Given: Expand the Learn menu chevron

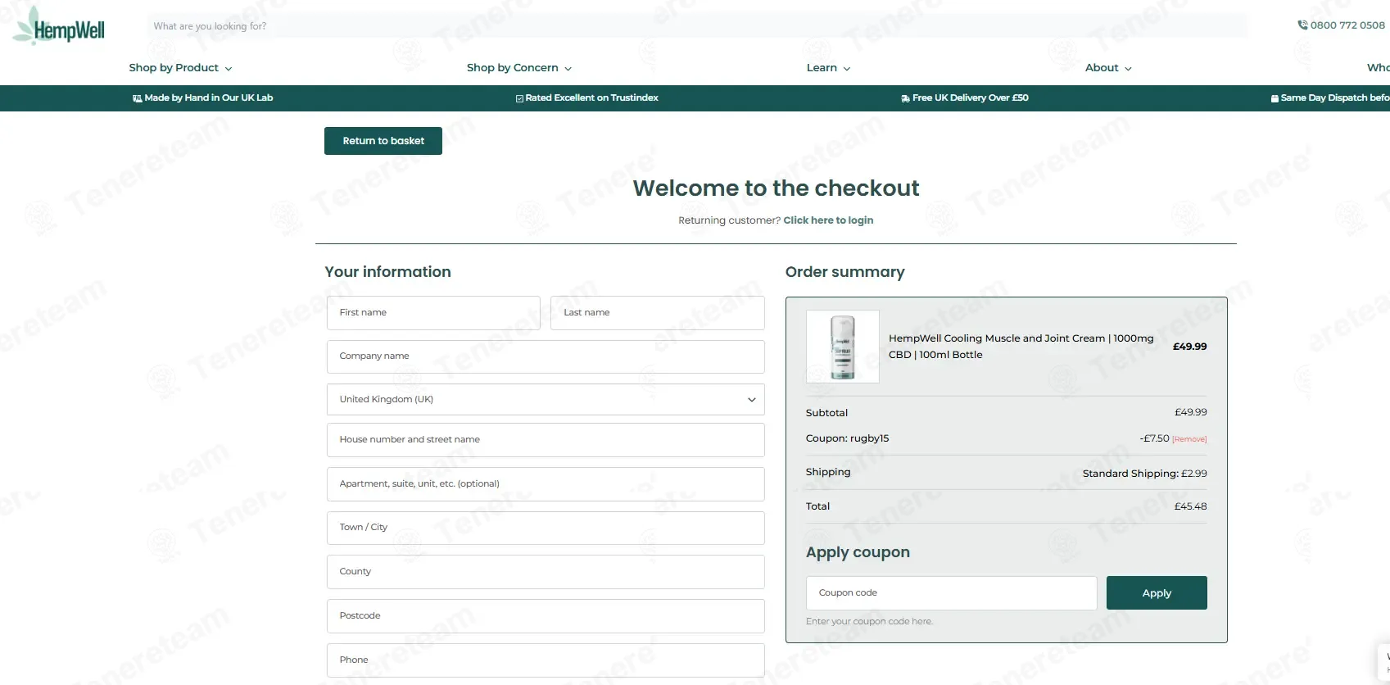Looking at the screenshot, I should (x=847, y=69).
